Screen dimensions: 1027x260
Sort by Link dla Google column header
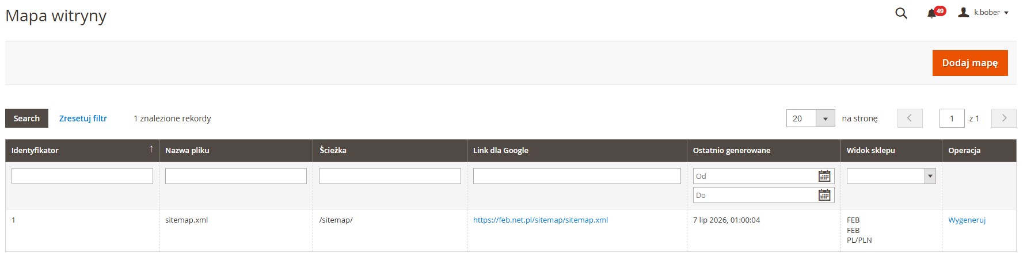[577, 150]
